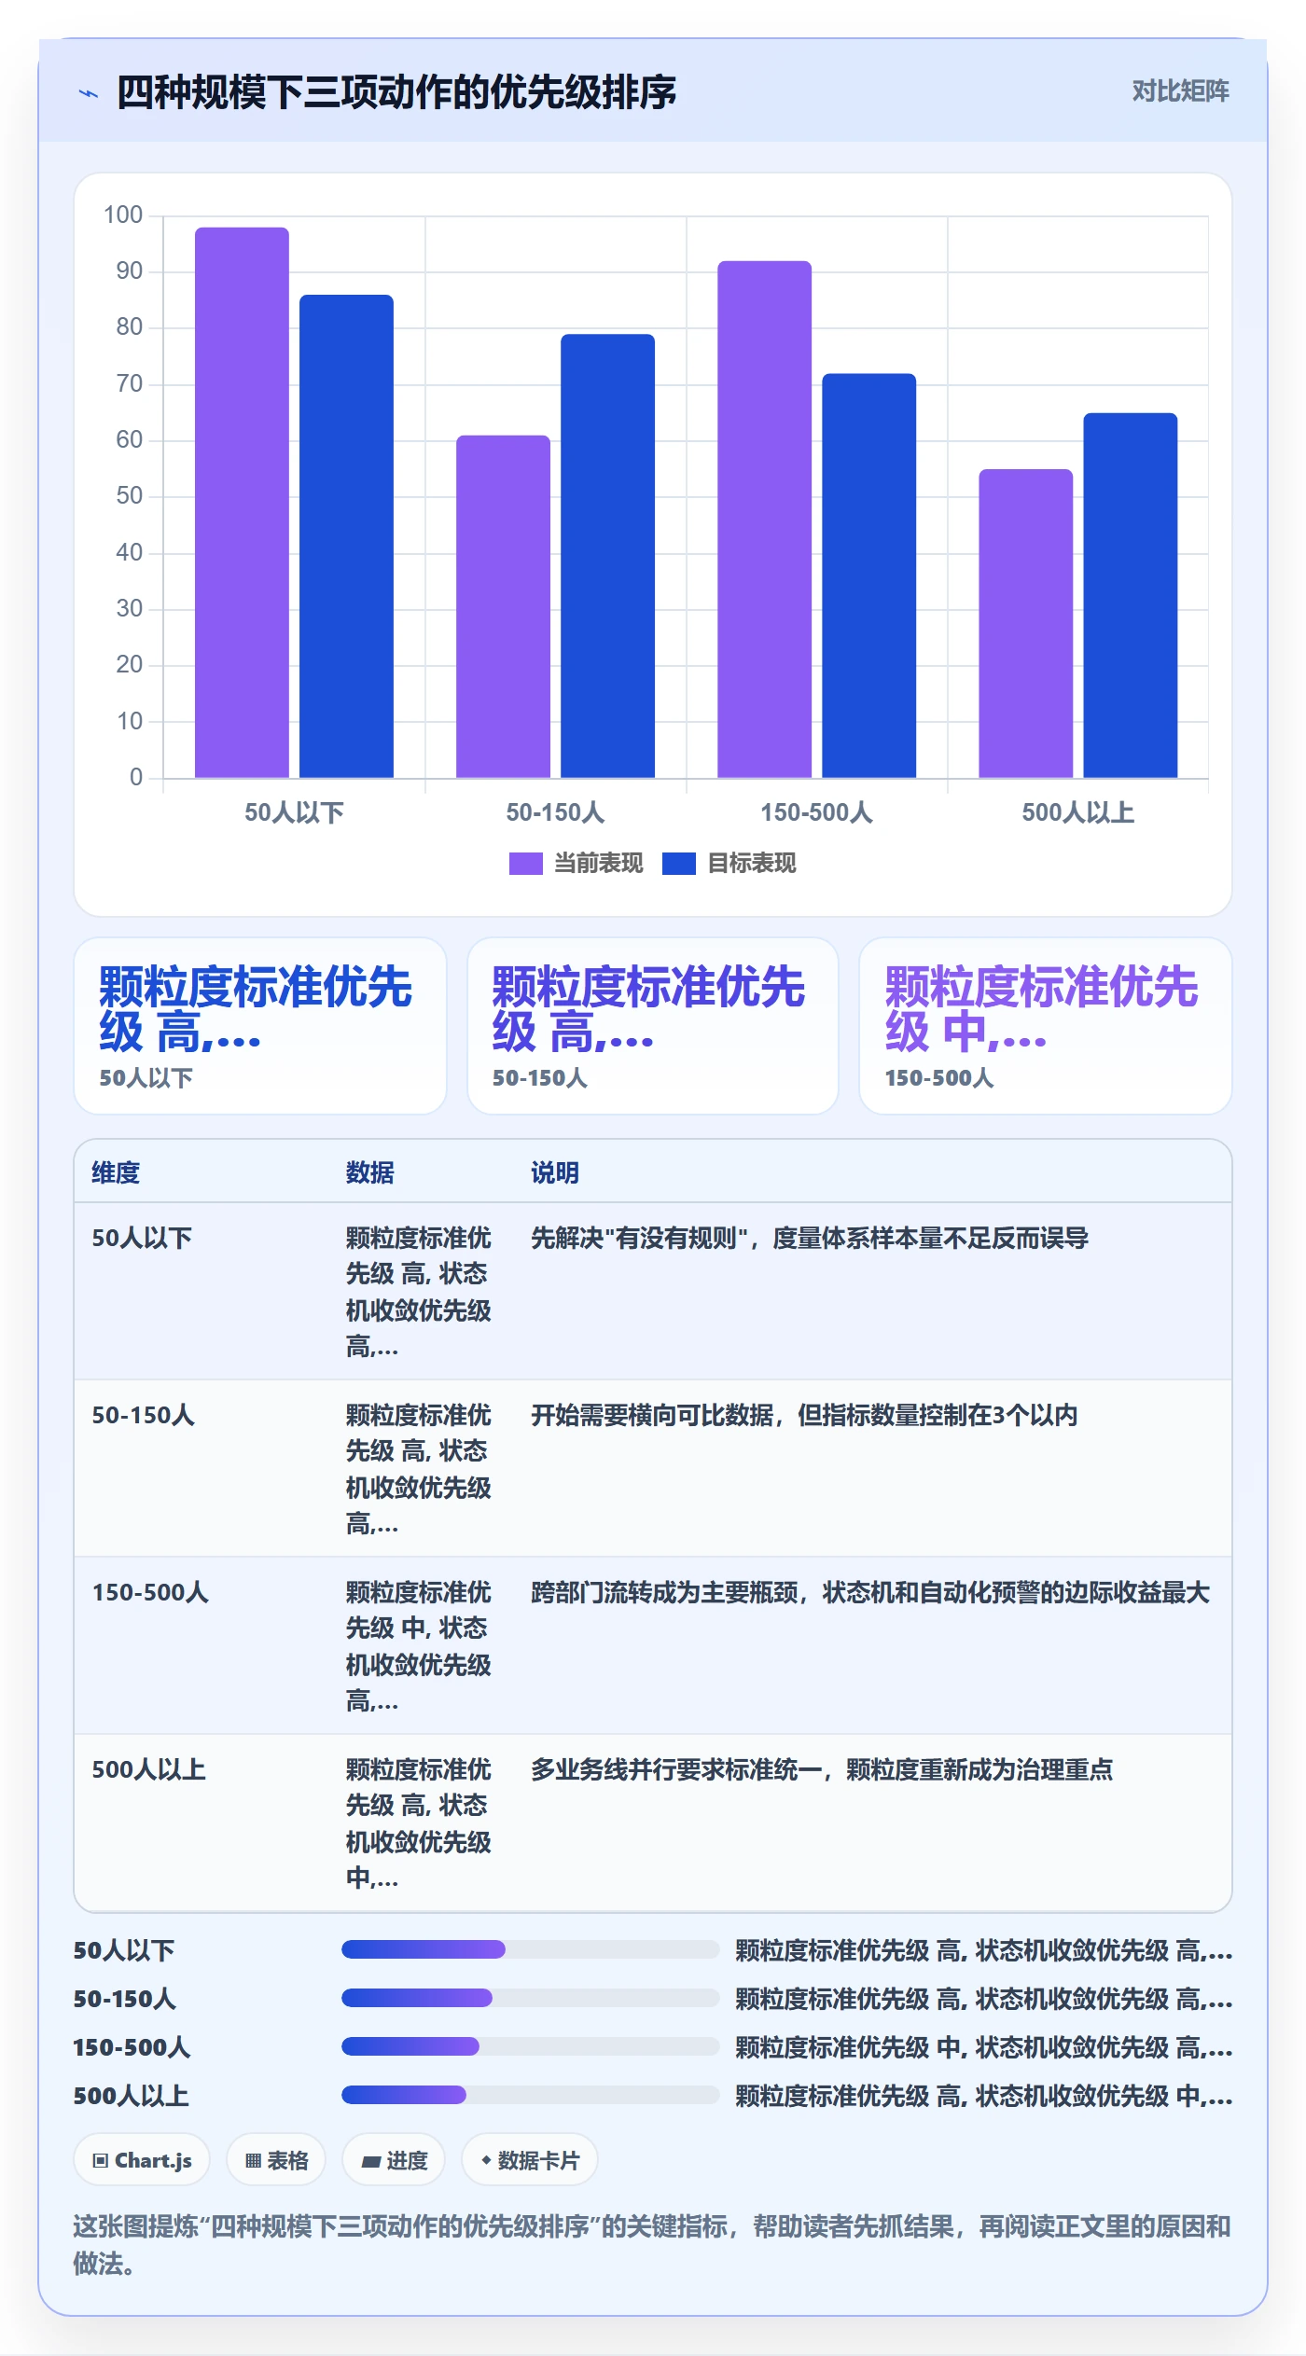Click the blue bar for 50人以下

(346, 536)
